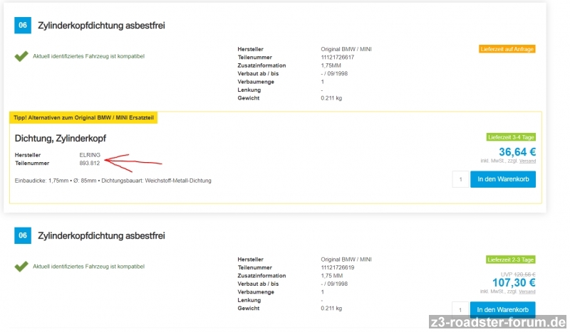Click the green compatibility checkmark for part 11121726619
Screen dimensions: 570x332
click(x=21, y=267)
